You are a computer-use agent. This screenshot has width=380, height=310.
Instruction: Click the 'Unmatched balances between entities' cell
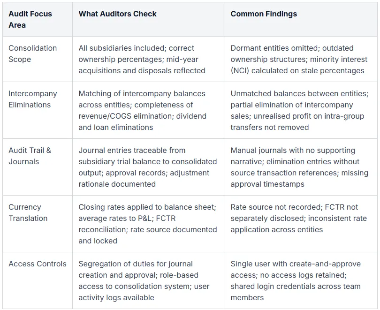301,110
